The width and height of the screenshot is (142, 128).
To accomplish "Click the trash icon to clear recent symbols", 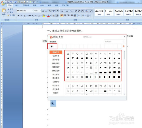I will point(124,46).
